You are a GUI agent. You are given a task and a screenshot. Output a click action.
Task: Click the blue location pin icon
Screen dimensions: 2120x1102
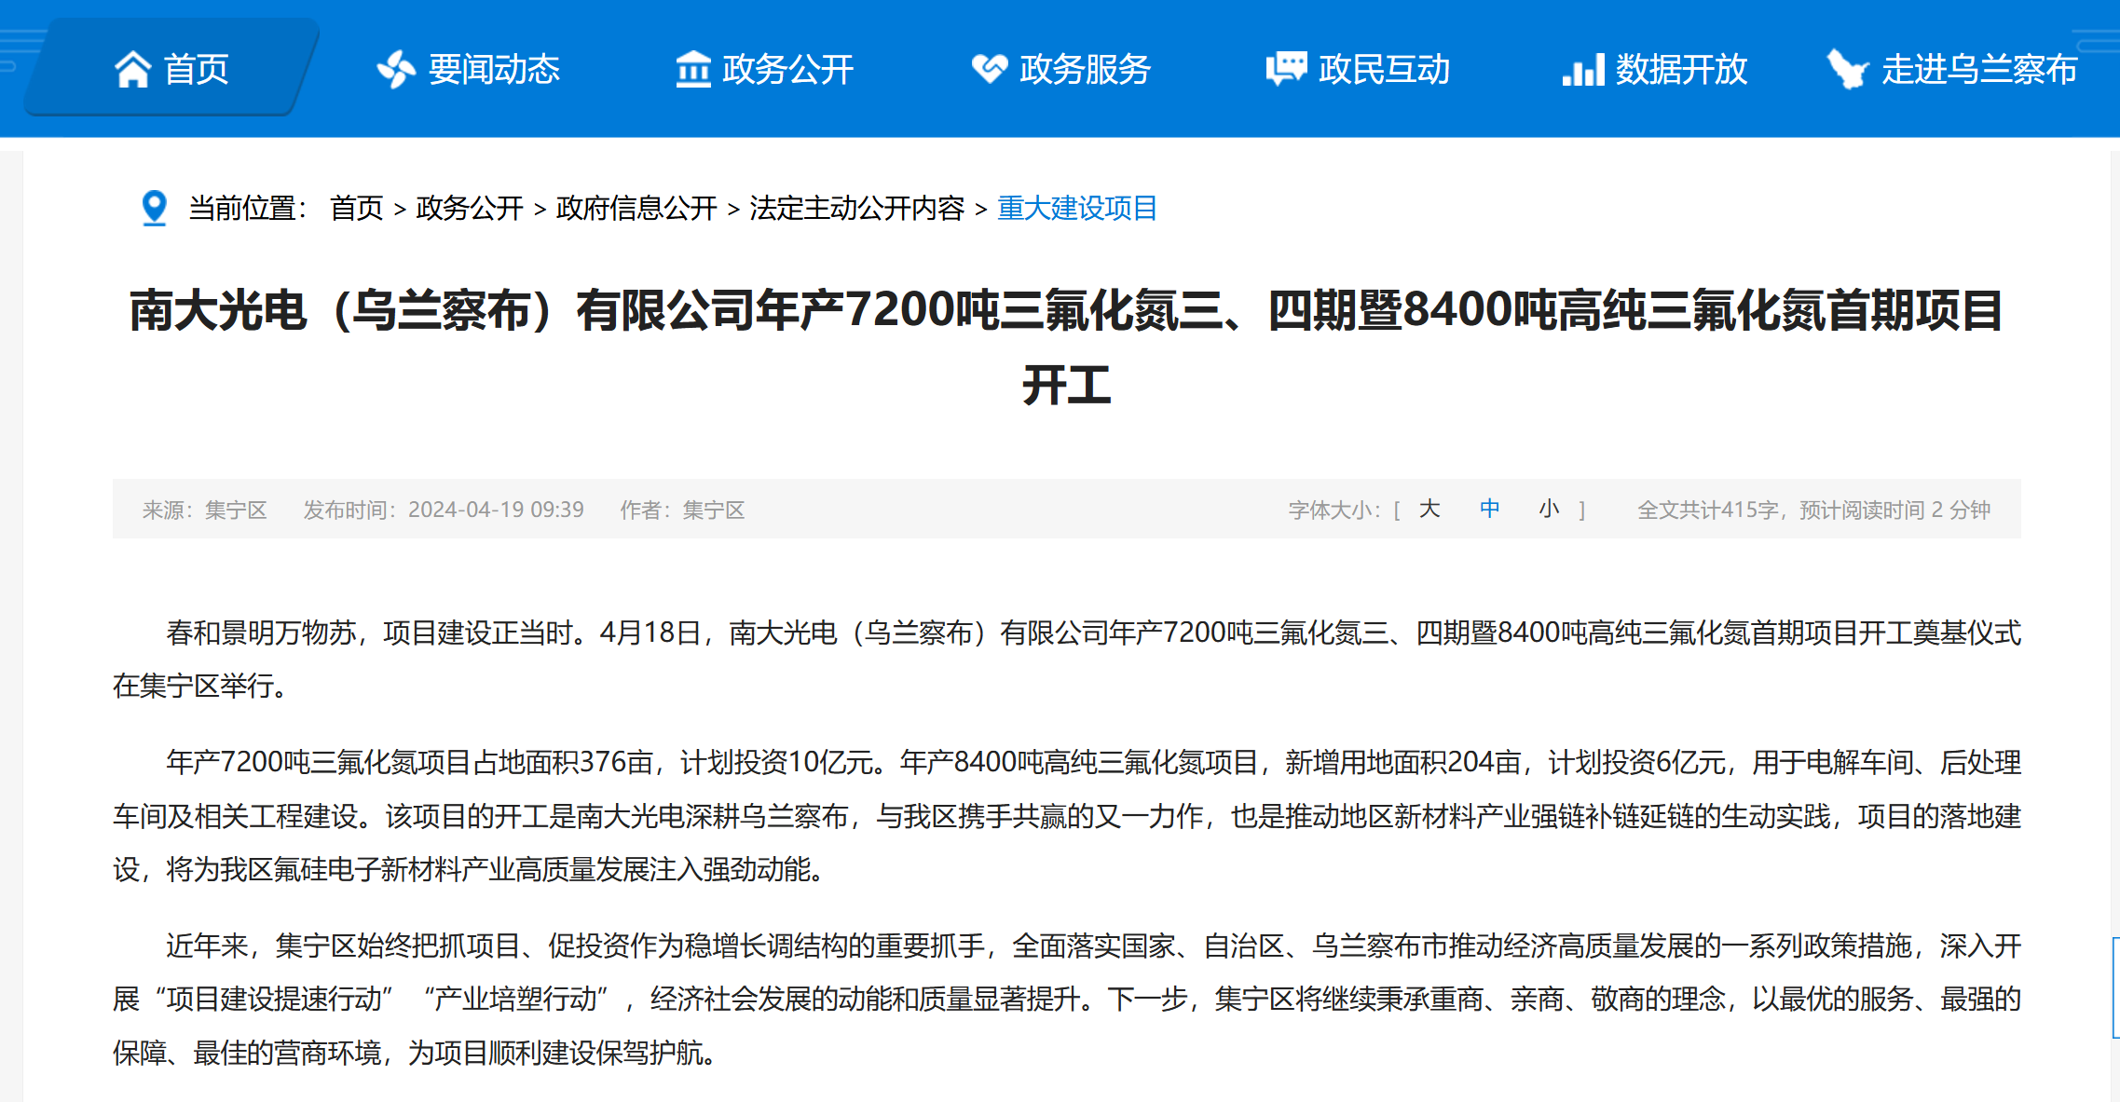pos(154,208)
